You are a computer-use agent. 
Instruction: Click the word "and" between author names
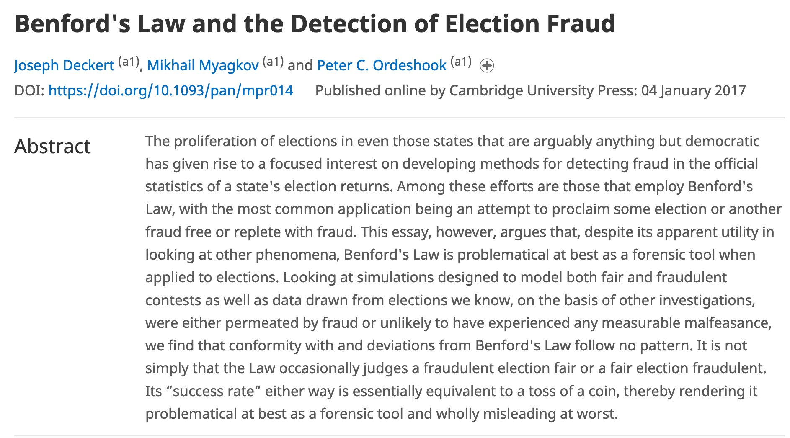[300, 66]
